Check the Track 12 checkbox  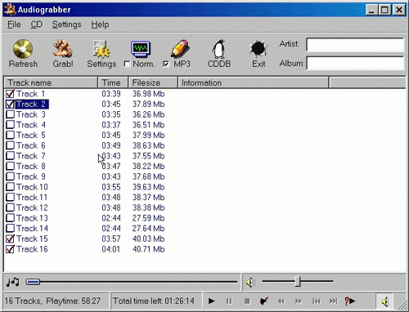tap(10, 207)
